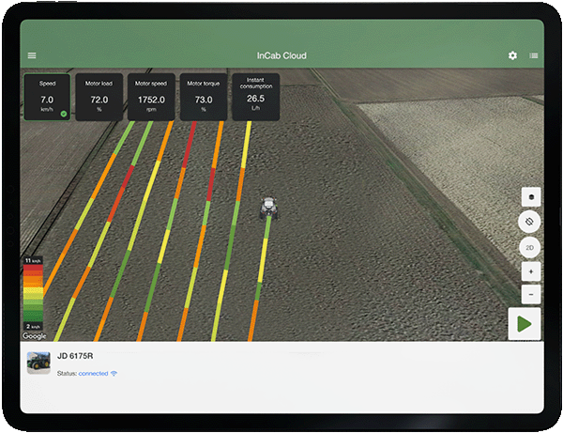Zoom in with the plus button

point(531,271)
